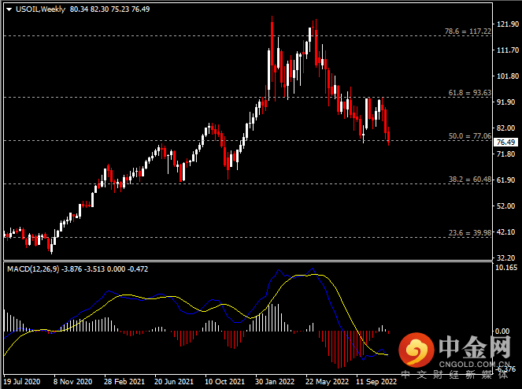Click the current price tag 76.49
Image resolution: width=522 pixels, height=389 pixels.
click(x=505, y=143)
